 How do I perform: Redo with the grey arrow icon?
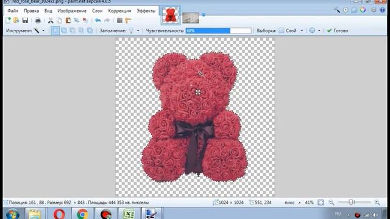[x=107, y=20]
